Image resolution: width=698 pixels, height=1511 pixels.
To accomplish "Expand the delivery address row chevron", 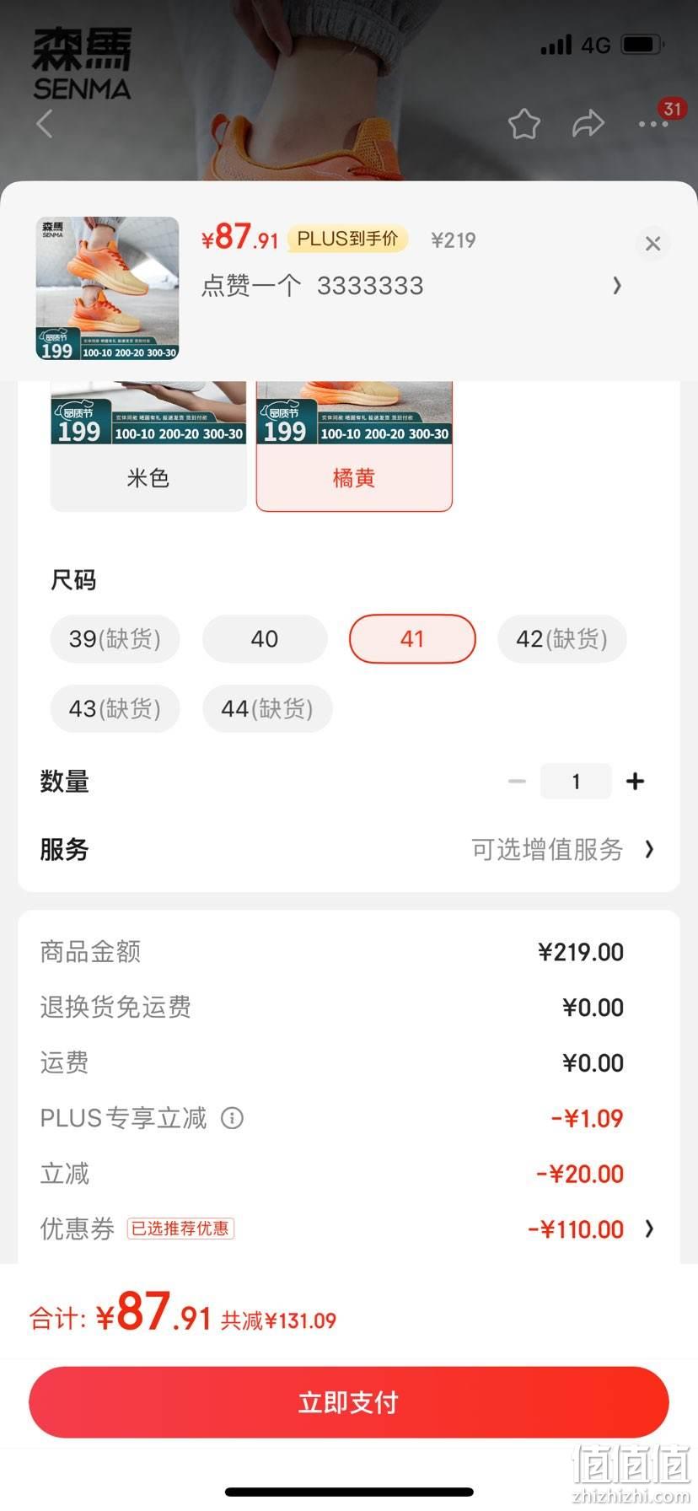I will pos(617,286).
